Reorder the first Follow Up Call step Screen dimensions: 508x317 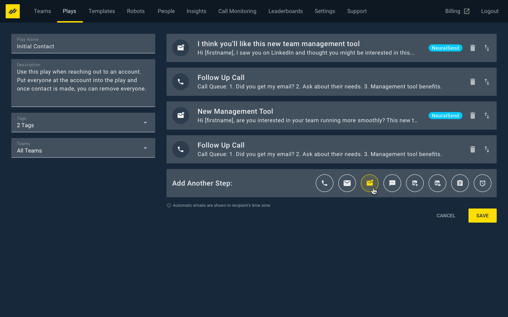click(487, 82)
